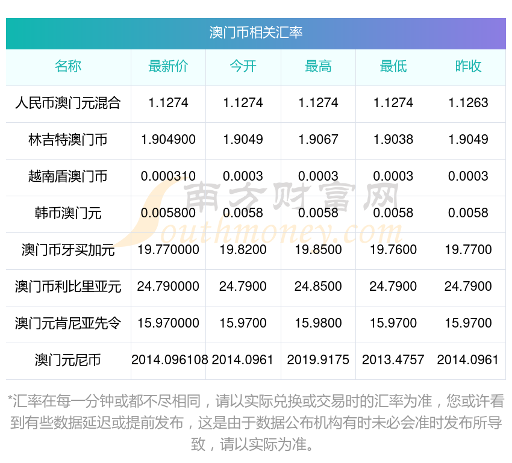Select the 昨收 column header
Image resolution: width=512 pixels, height=463 pixels.
click(x=468, y=66)
